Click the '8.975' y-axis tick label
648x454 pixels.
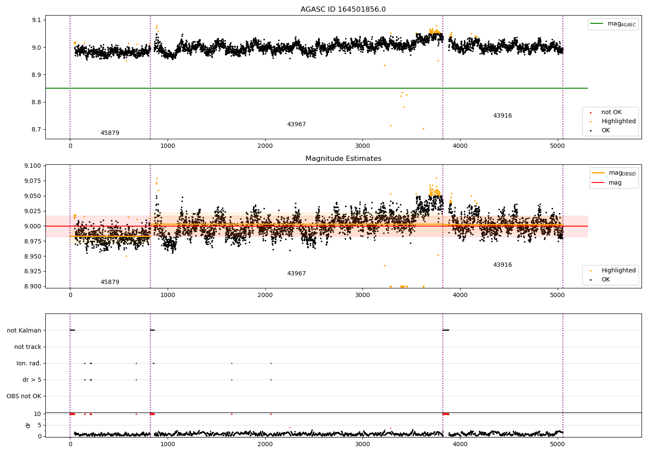click(33, 241)
